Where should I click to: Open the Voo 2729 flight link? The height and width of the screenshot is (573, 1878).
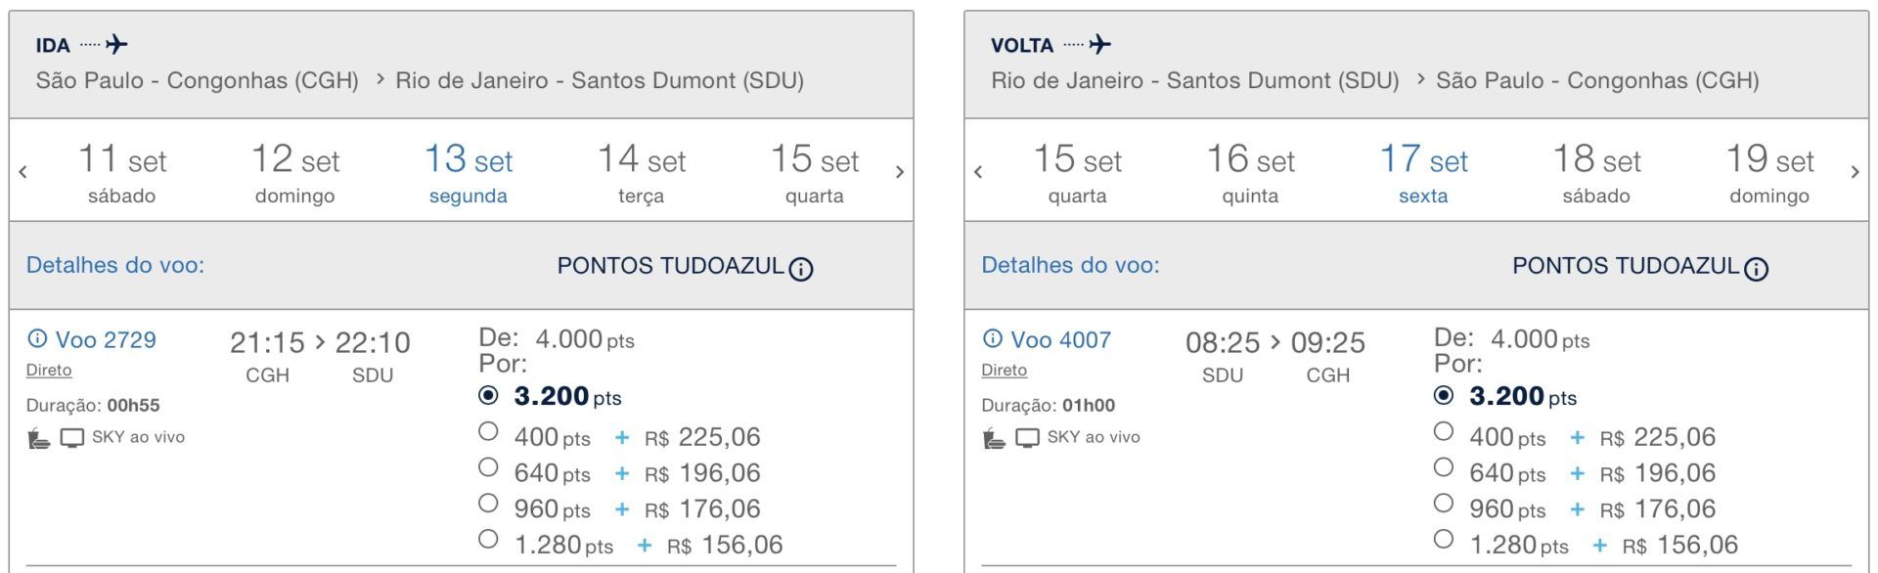point(106,340)
